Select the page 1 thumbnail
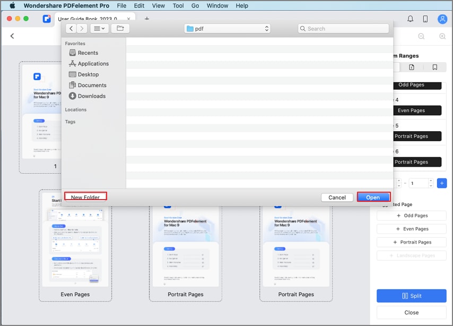 click(40, 117)
